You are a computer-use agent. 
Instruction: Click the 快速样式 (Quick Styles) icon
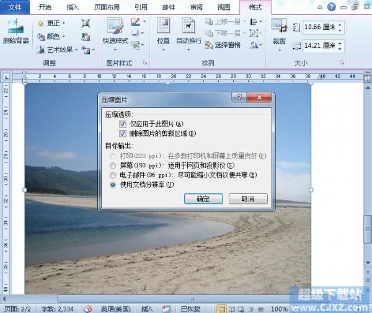click(115, 31)
